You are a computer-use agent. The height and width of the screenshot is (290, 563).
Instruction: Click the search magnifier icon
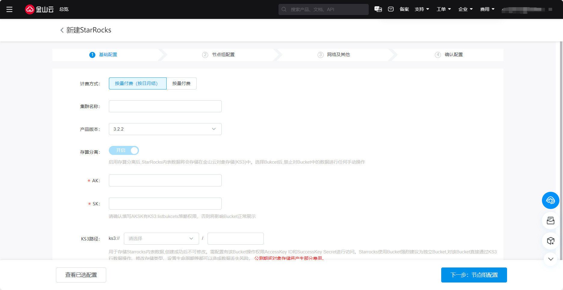pos(284,9)
